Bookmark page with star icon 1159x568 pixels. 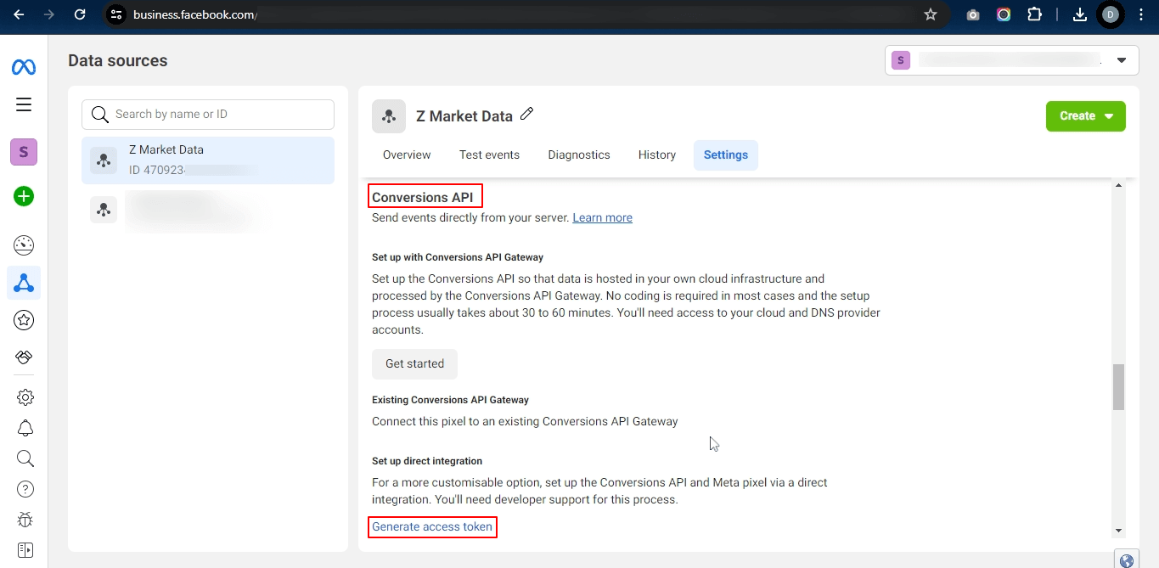(931, 14)
